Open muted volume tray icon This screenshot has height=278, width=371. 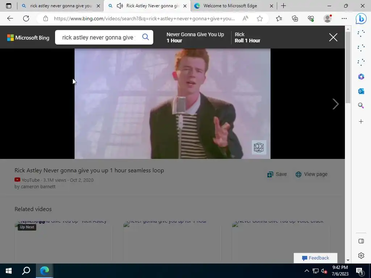[x=324, y=271]
